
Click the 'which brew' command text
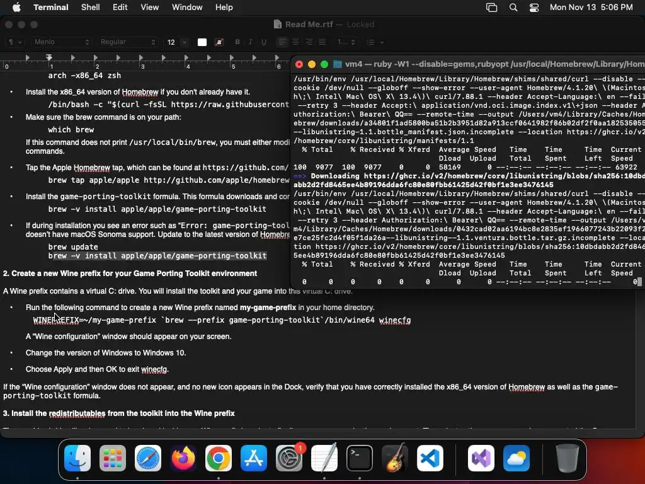click(71, 130)
